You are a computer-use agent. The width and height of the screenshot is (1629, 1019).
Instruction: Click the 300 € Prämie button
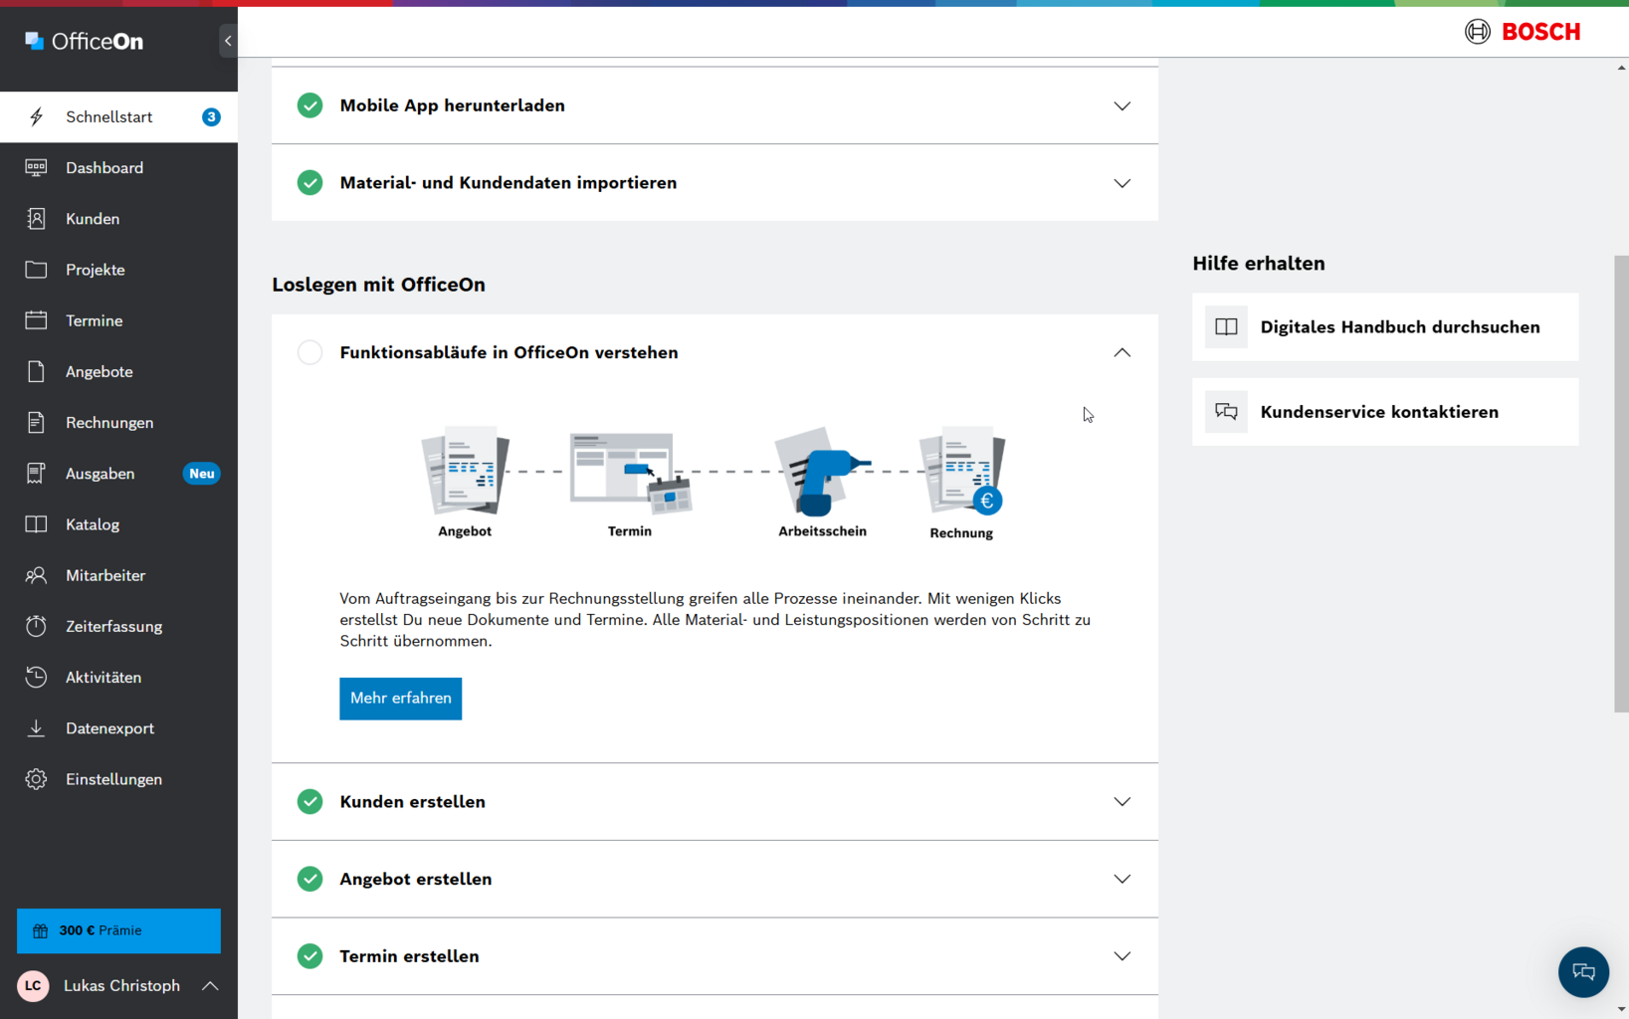pyautogui.click(x=118, y=930)
